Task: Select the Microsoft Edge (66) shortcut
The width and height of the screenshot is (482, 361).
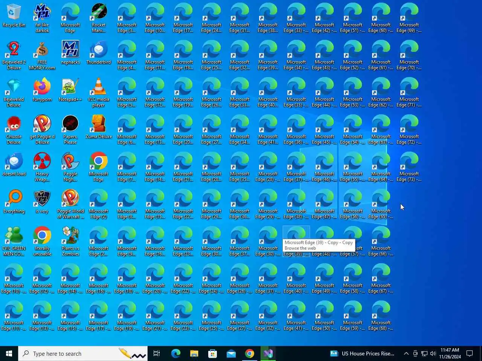Action: click(x=381, y=241)
